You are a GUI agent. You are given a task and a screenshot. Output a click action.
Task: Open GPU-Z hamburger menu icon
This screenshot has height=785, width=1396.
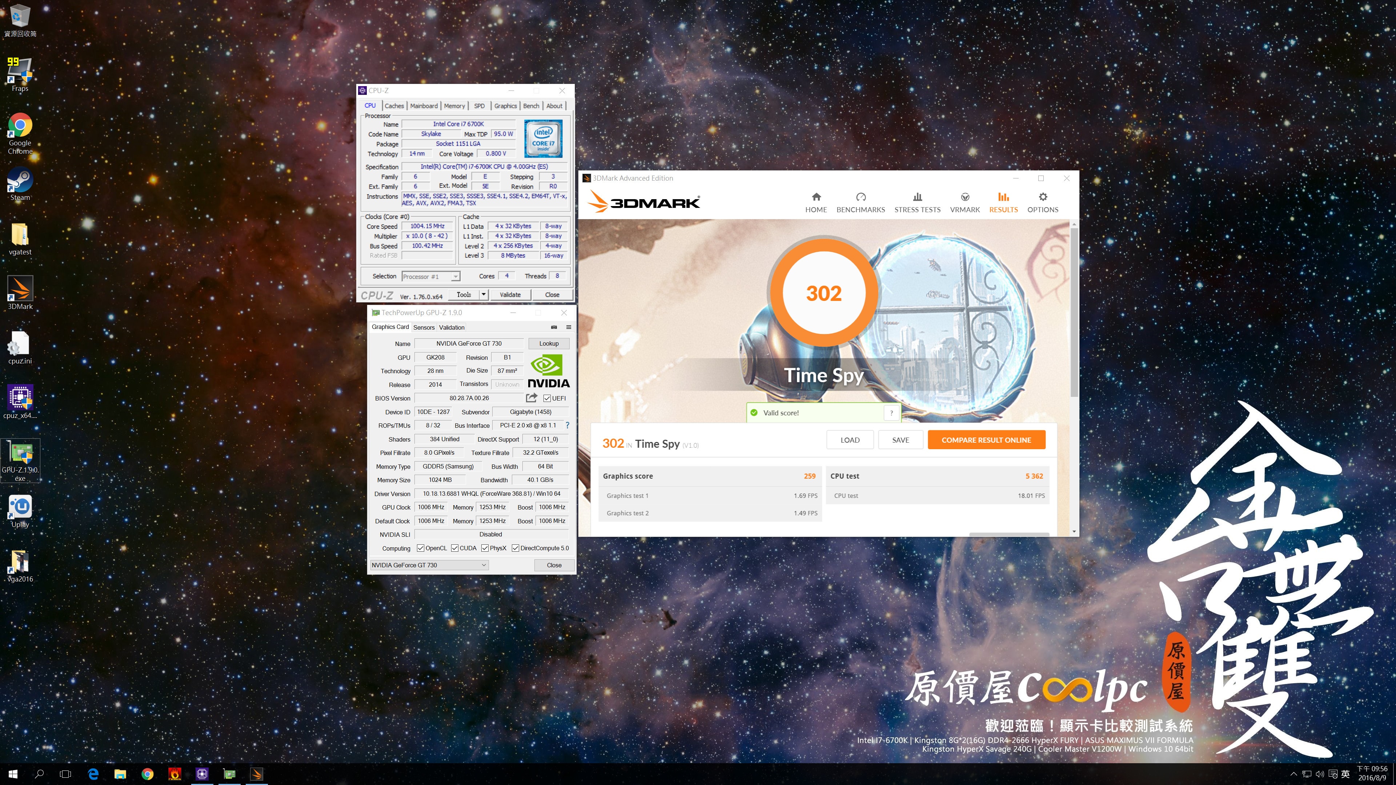tap(569, 327)
